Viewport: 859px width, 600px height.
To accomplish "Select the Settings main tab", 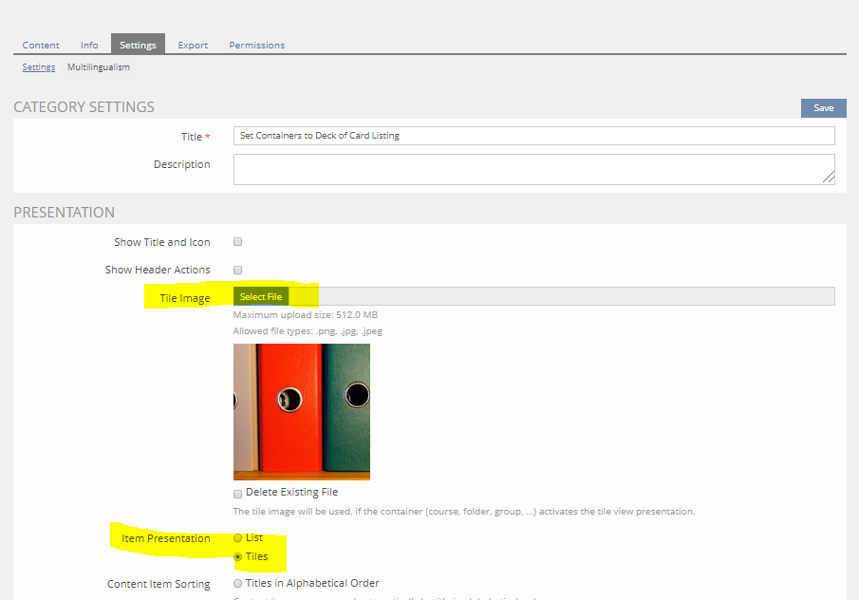I will pos(138,45).
